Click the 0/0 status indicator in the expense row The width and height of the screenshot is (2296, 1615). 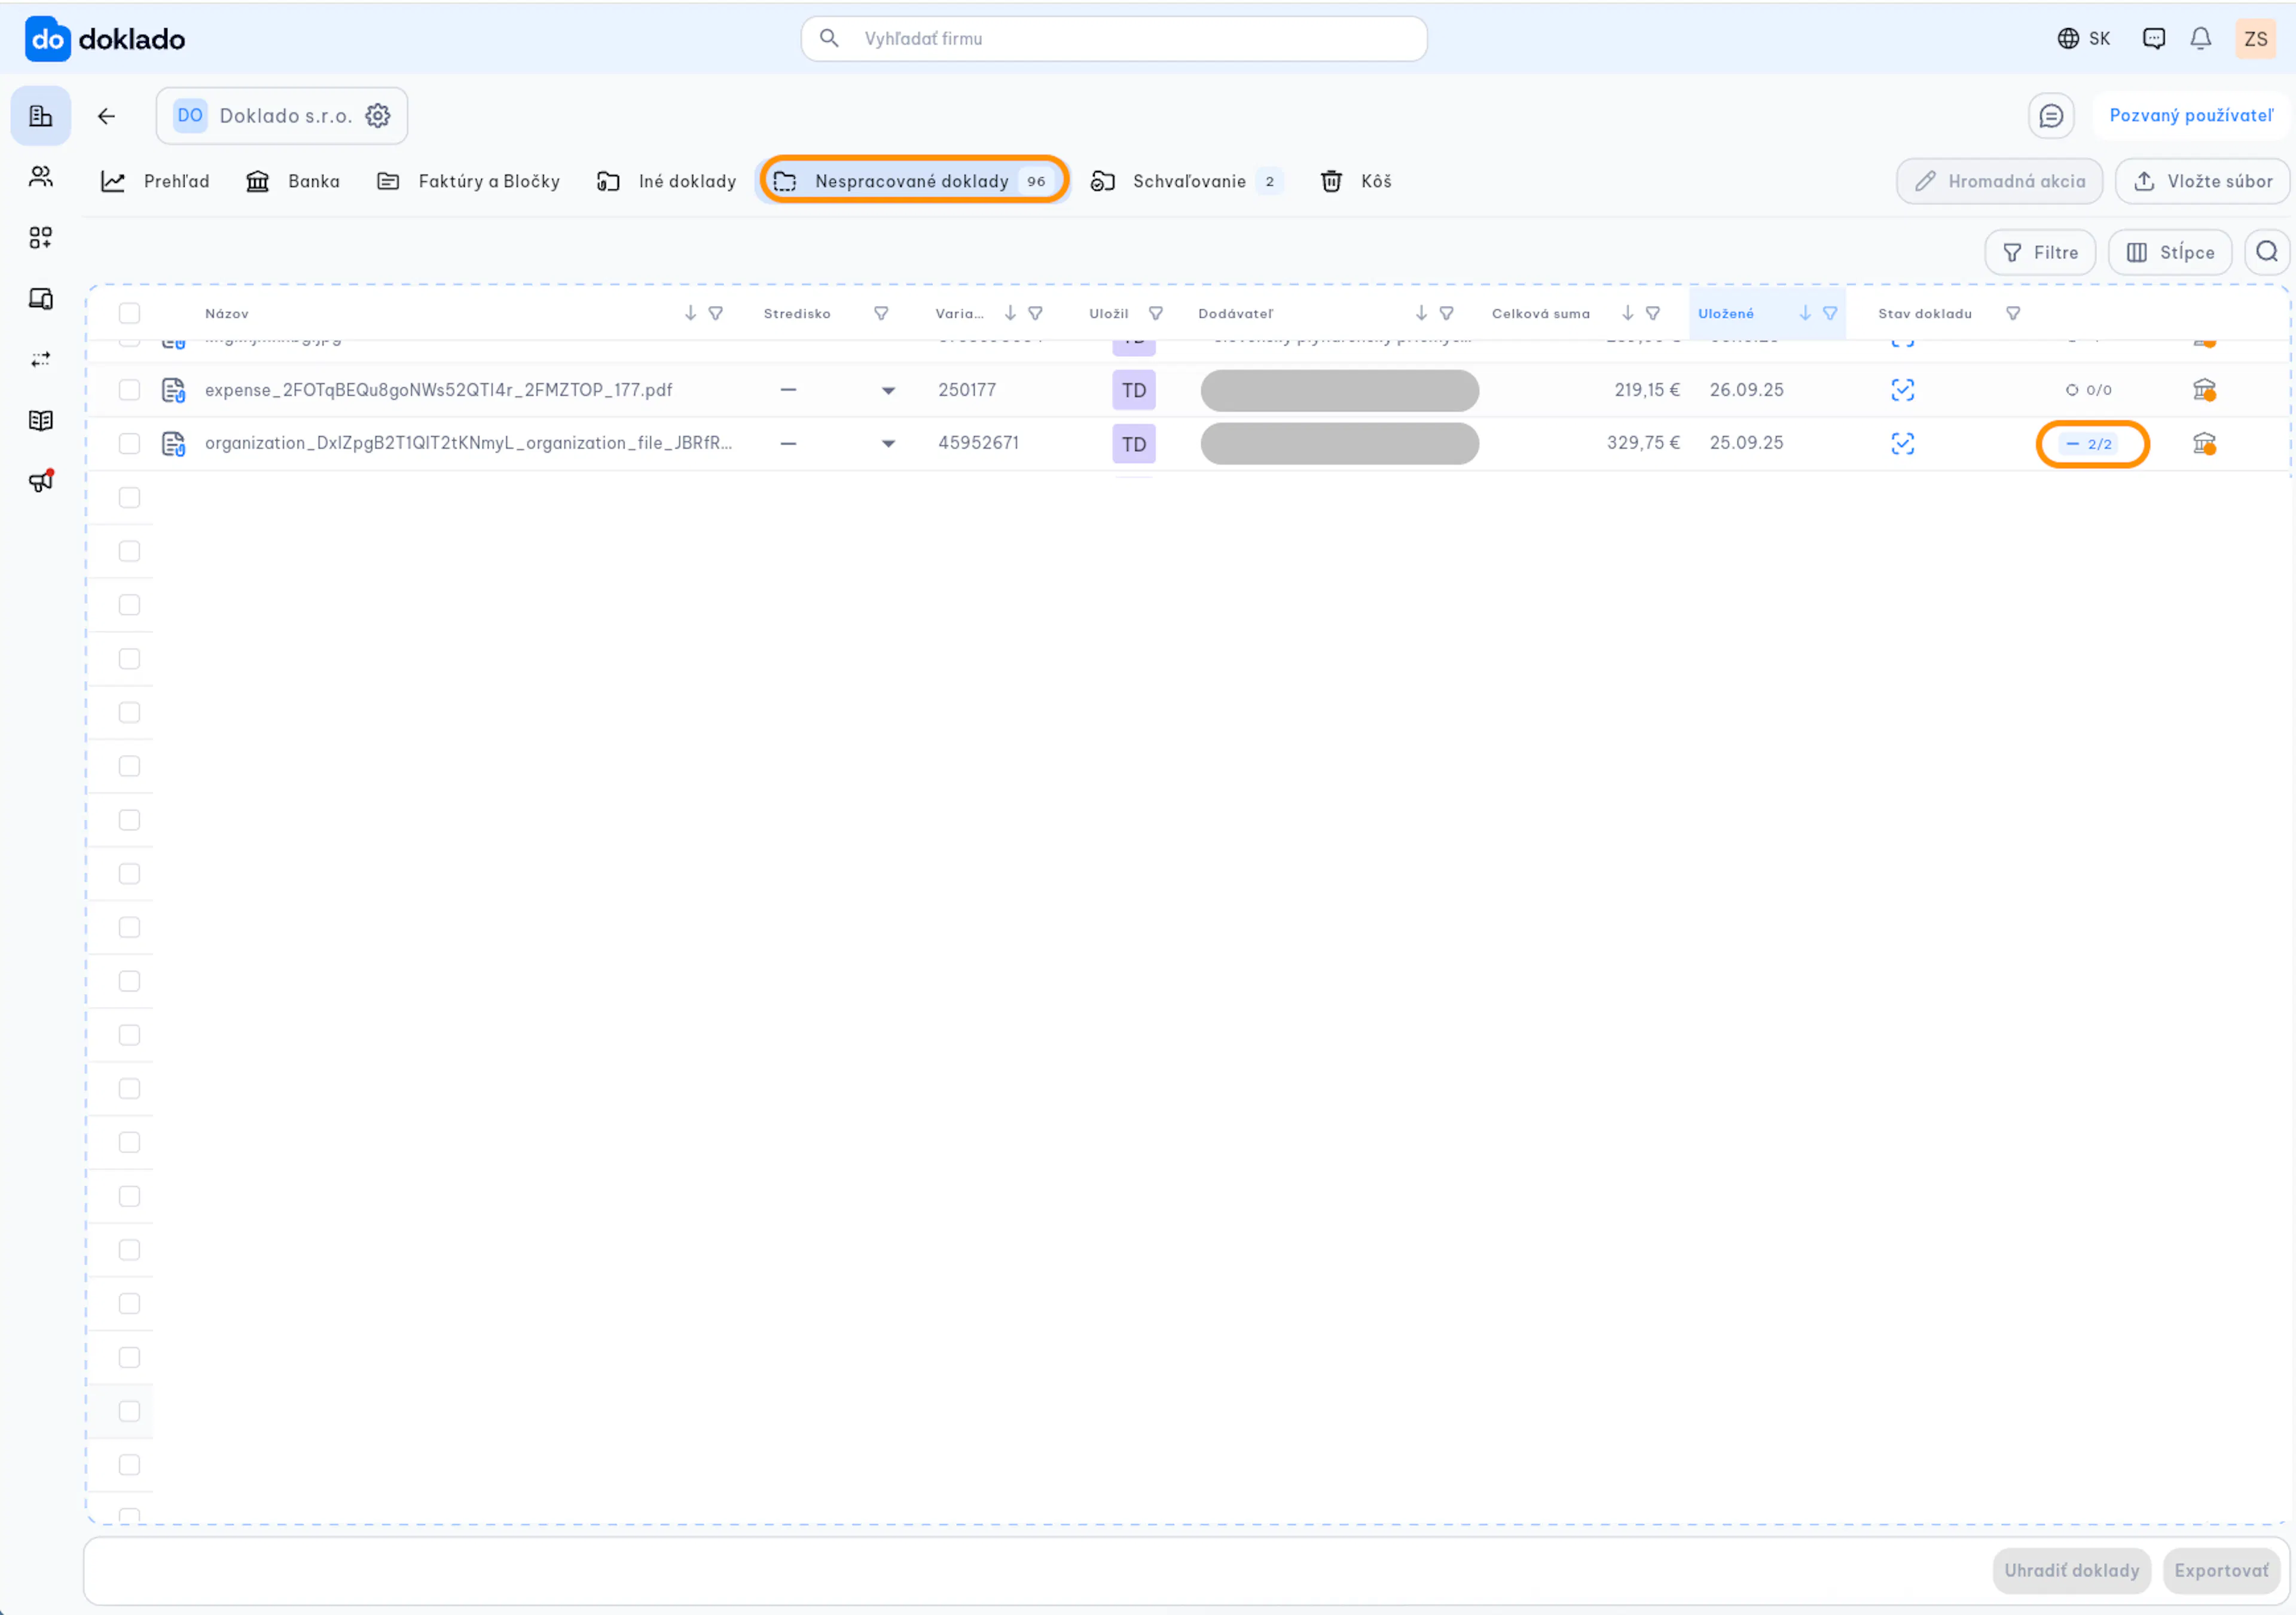point(2089,390)
